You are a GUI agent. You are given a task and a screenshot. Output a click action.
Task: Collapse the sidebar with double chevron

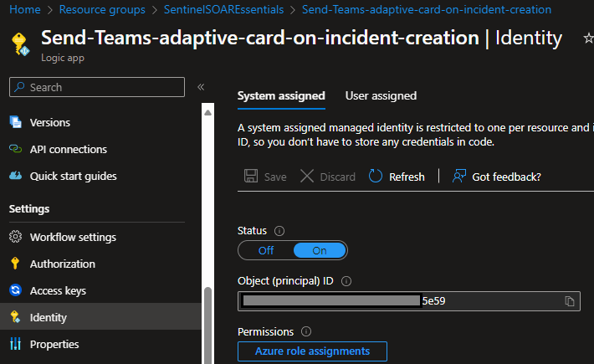point(201,87)
